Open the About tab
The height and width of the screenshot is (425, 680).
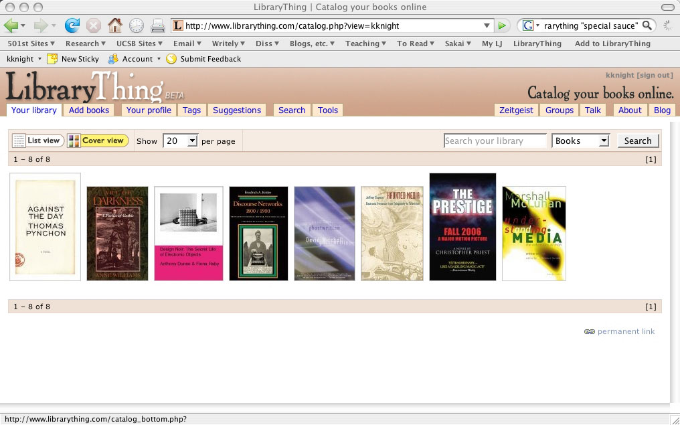630,110
